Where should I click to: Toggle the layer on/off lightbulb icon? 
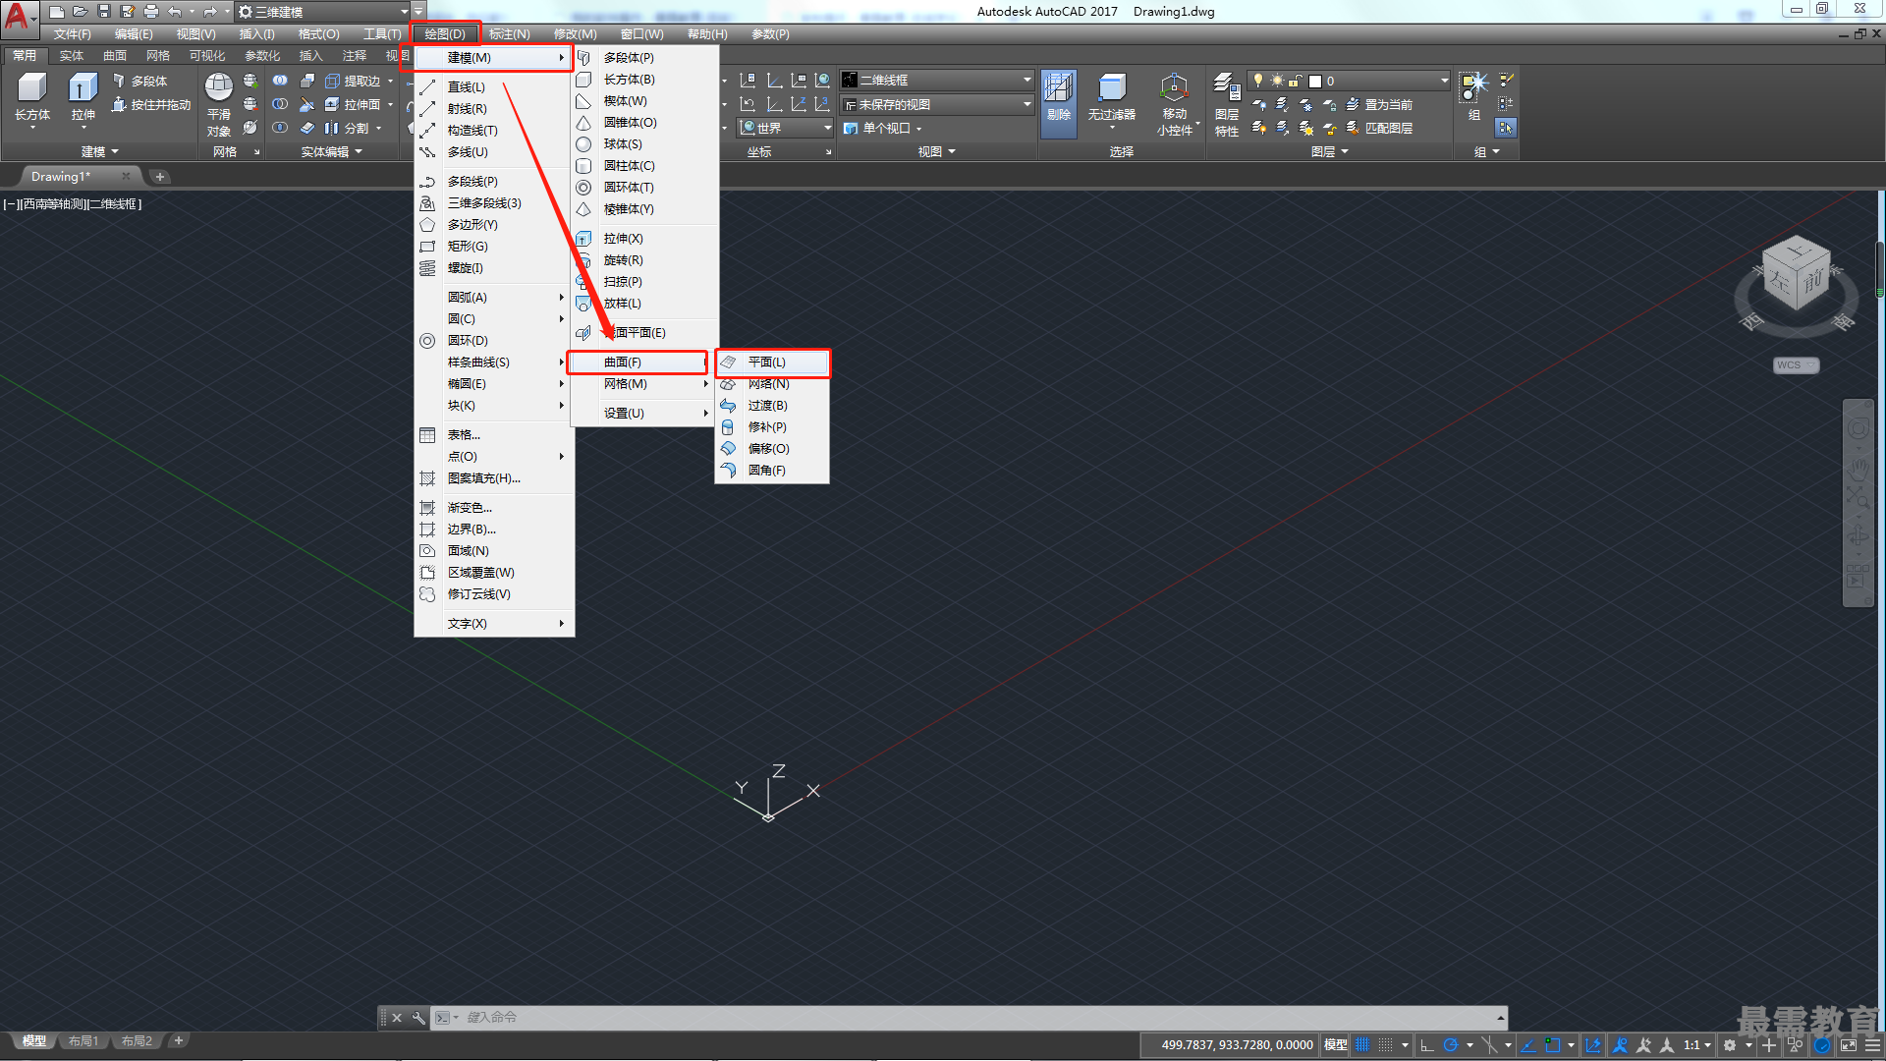(1258, 81)
